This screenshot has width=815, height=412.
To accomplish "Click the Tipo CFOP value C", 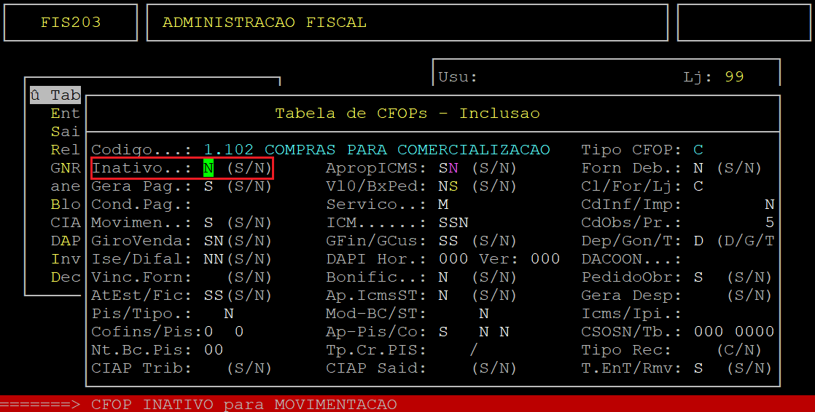I will point(698,150).
